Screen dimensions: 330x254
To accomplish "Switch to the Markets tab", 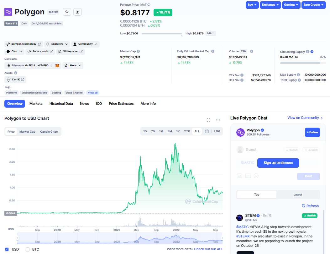I will point(36,104).
